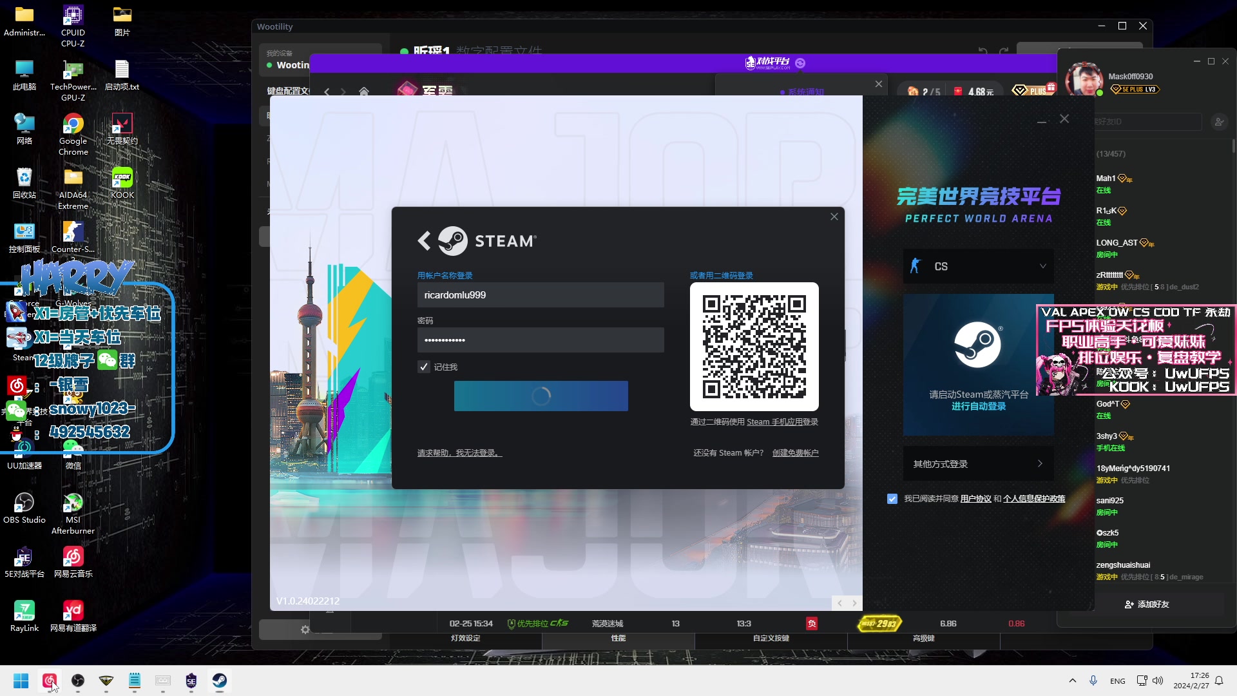Minimize the Perfect World Arena login window
The height and width of the screenshot is (696, 1237).
(x=1042, y=120)
